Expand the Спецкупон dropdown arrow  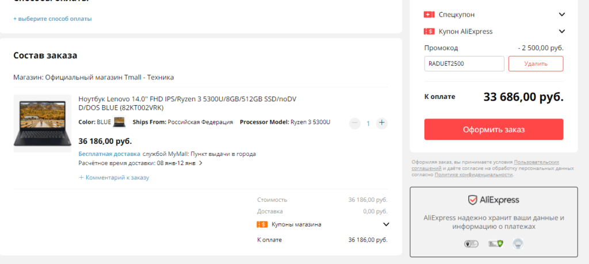[x=562, y=14]
